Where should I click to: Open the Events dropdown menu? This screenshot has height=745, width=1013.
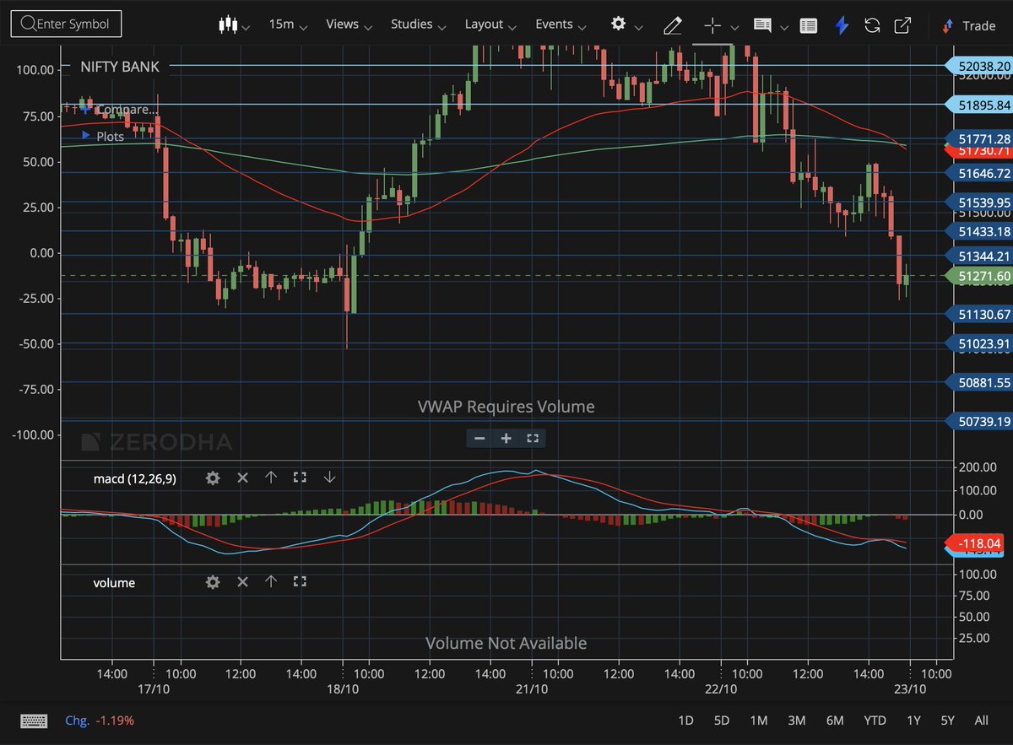click(x=561, y=24)
